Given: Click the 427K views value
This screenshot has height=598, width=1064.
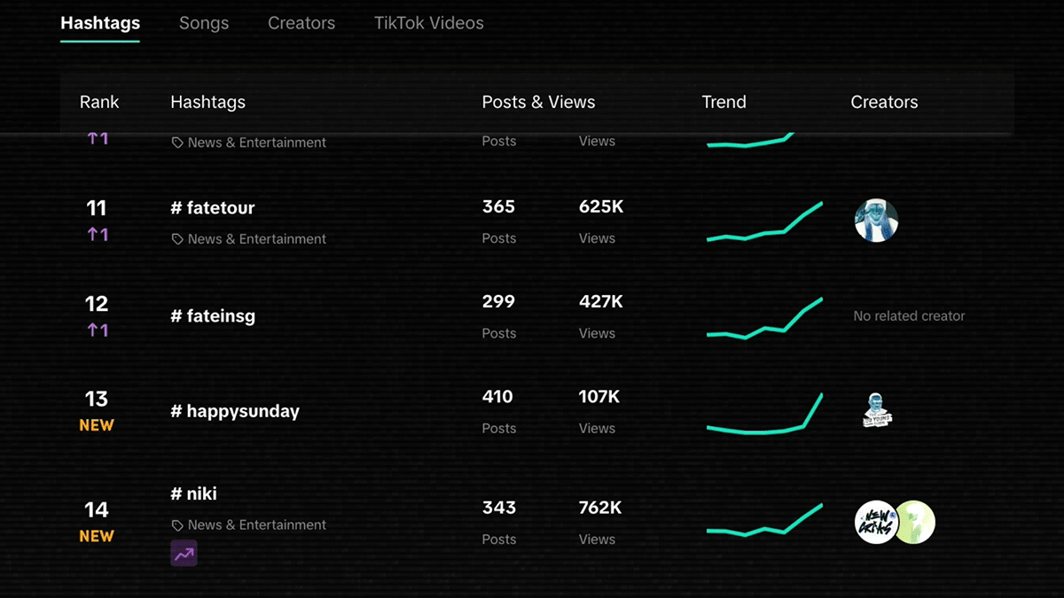Looking at the screenshot, I should coord(601,301).
